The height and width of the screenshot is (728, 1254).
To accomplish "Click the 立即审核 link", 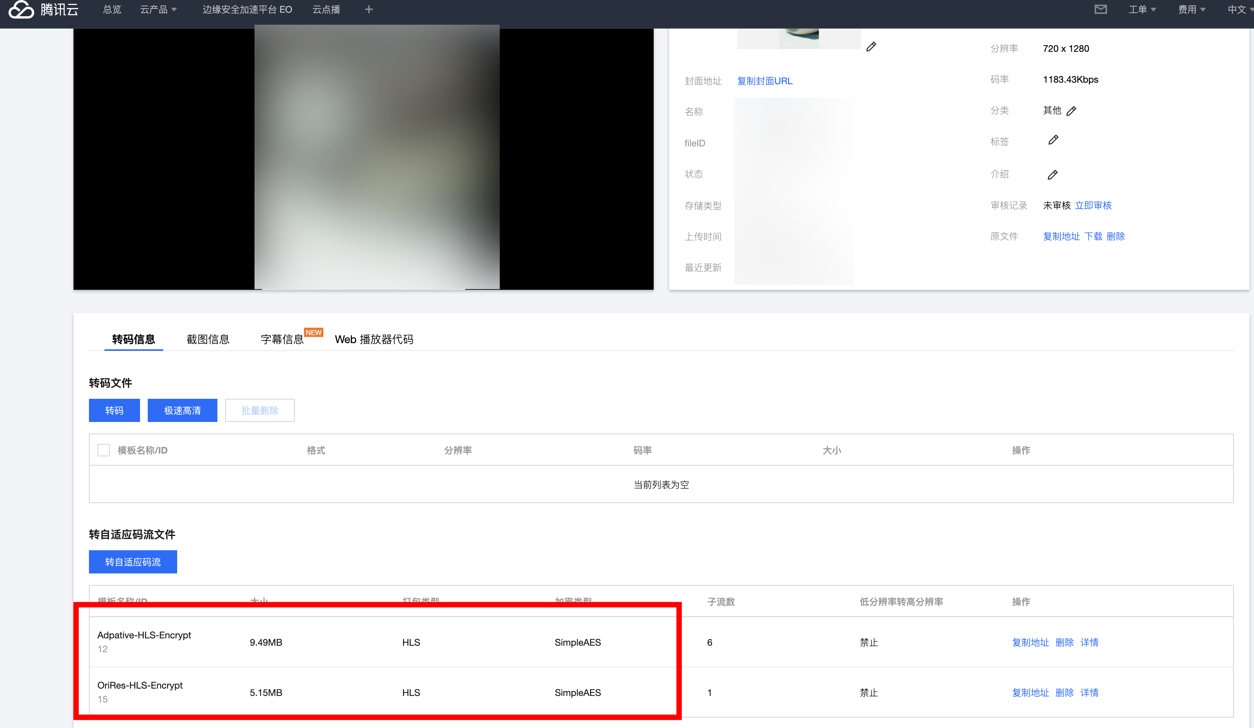I will coord(1093,205).
